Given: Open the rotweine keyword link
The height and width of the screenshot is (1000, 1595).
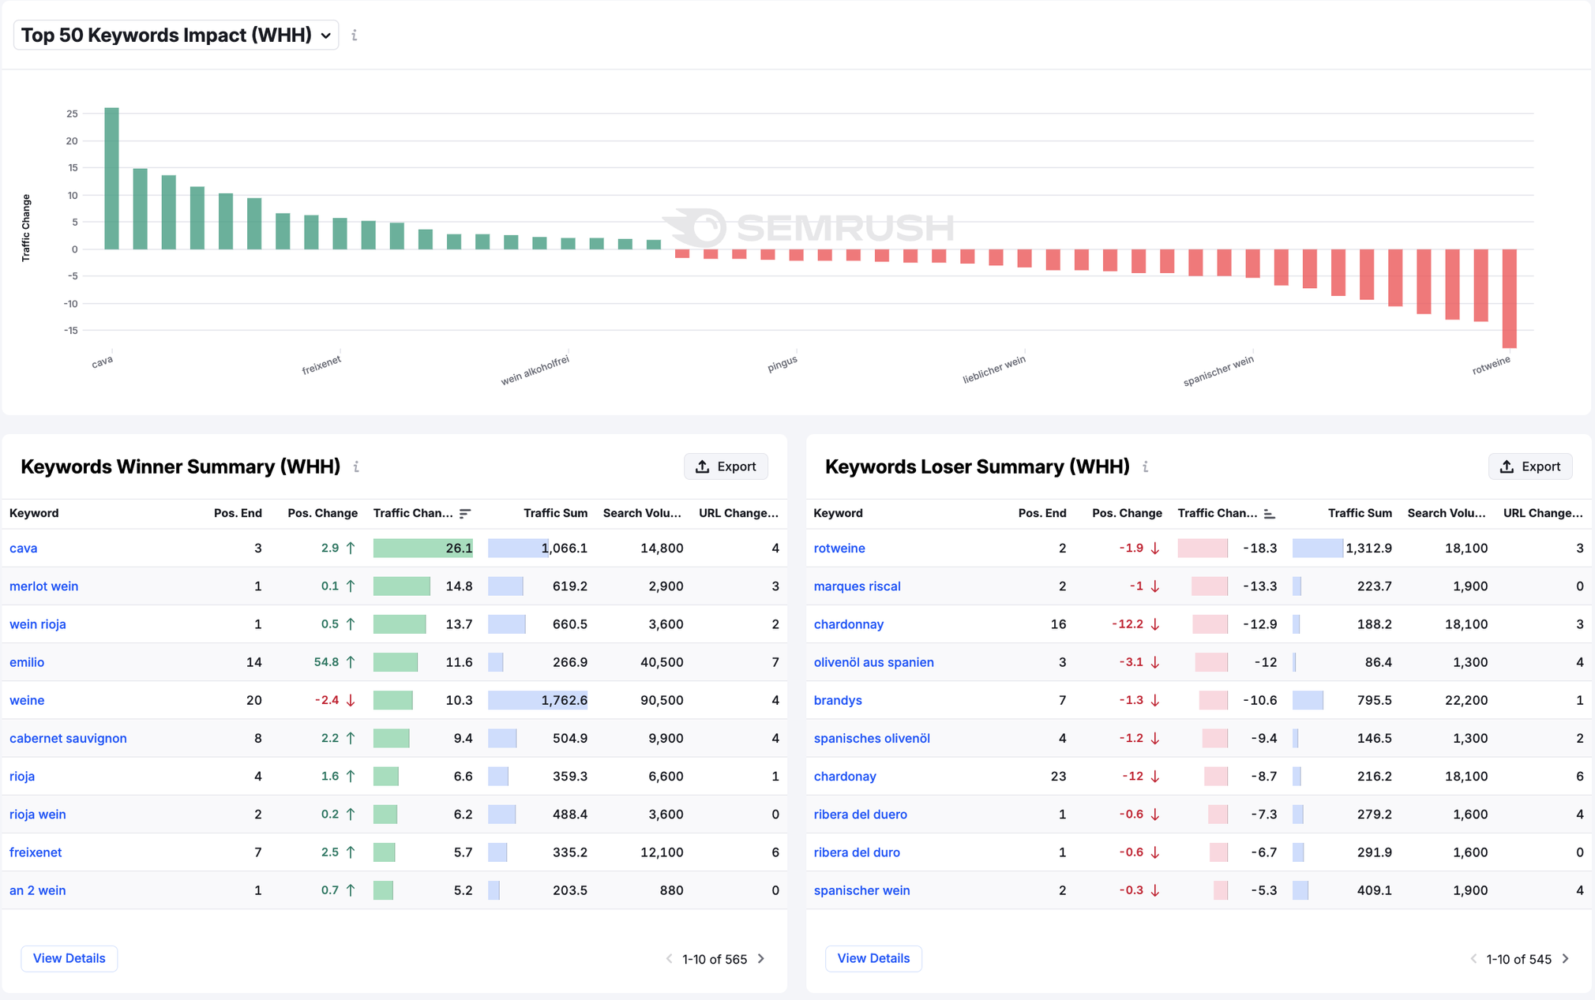Looking at the screenshot, I should pyautogui.click(x=839, y=548).
